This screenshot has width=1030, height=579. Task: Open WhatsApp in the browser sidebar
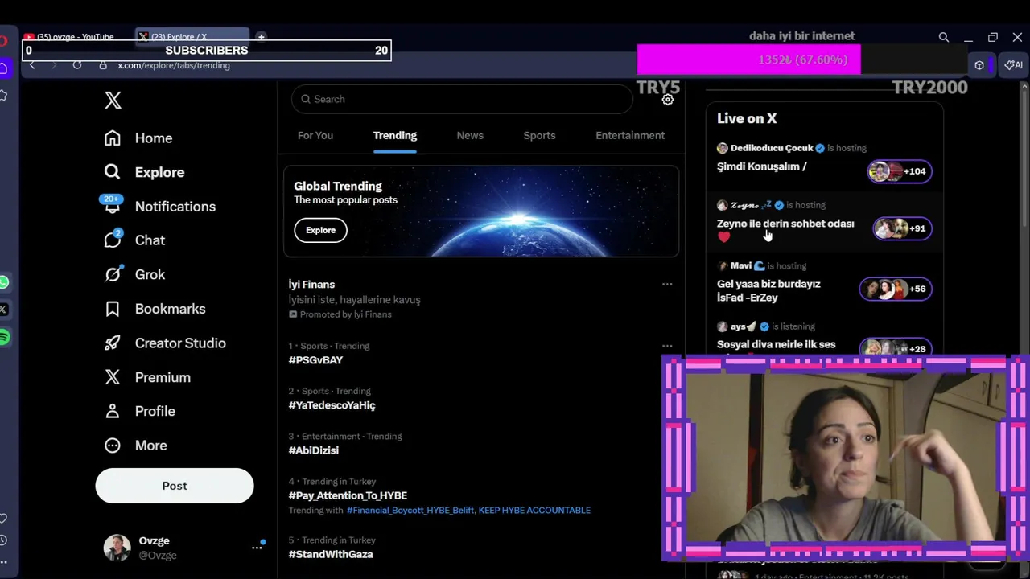[4, 282]
